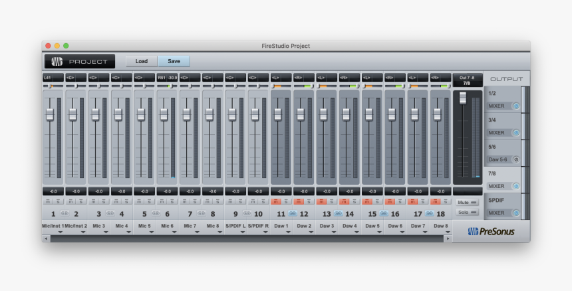Unmute channel 14 Daw 4
The image size is (572, 291).
click(345, 201)
